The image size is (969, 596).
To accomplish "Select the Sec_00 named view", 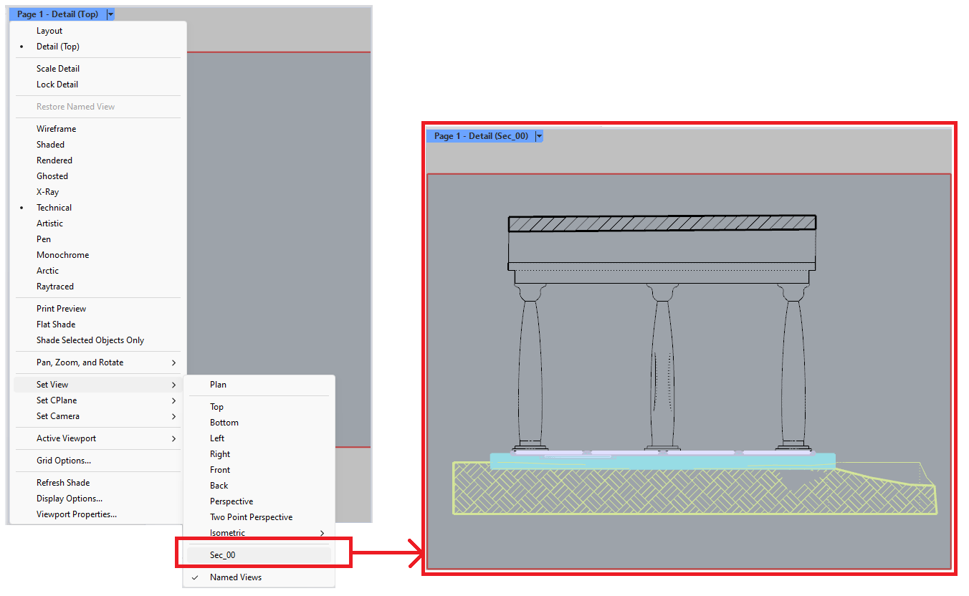I will coord(222,554).
